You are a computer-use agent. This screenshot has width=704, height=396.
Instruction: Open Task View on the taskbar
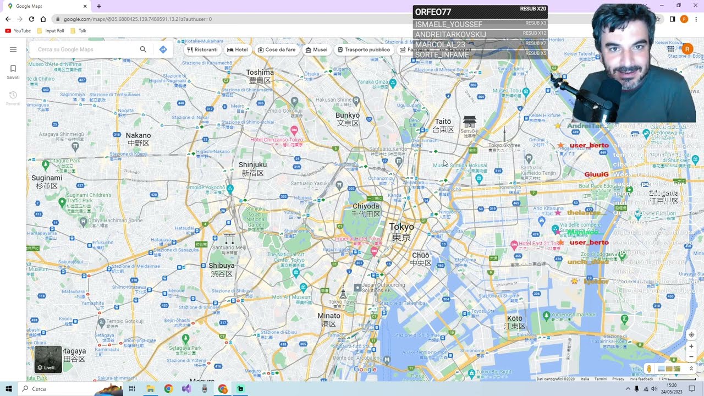pyautogui.click(x=132, y=389)
